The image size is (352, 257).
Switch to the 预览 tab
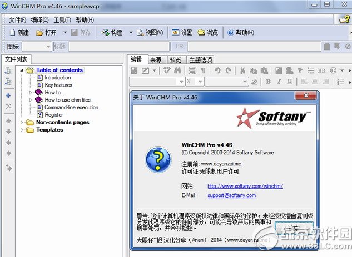[x=176, y=60]
